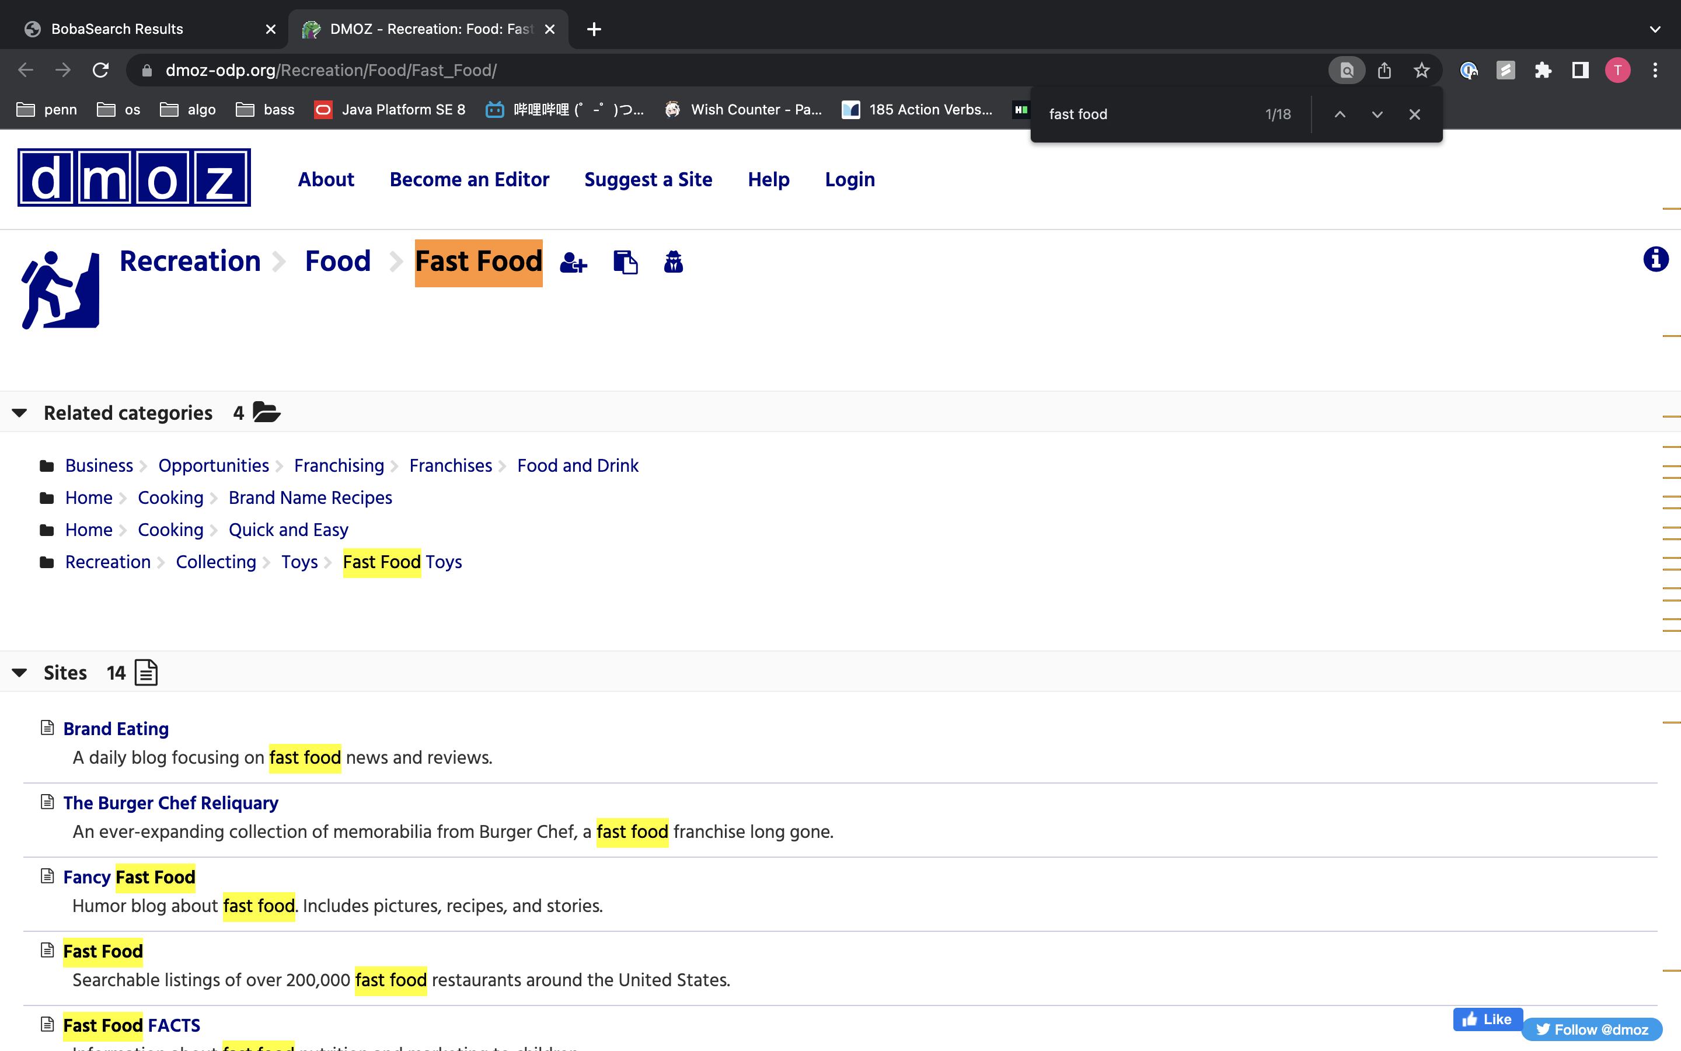This screenshot has height=1051, width=1681.
Task: Click the dmoz logo
Action: tap(134, 178)
